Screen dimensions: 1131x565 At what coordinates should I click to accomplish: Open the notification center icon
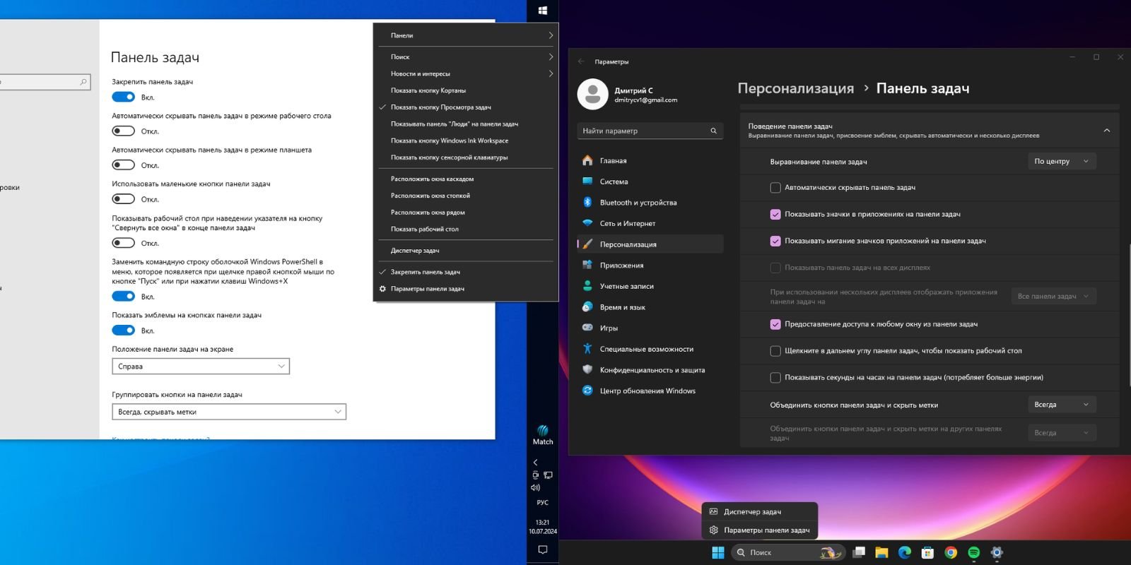(543, 549)
